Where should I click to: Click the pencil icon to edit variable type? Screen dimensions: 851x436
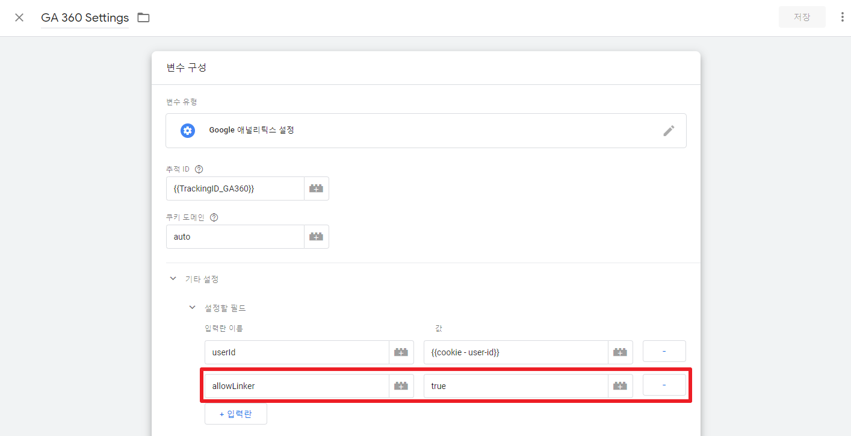(669, 131)
